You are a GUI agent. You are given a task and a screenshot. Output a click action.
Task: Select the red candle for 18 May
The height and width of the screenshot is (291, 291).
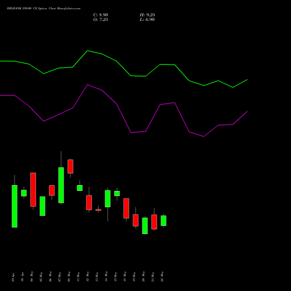click(126, 208)
